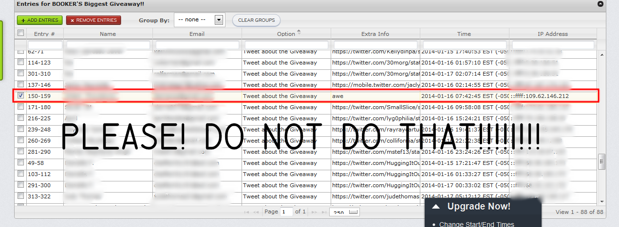Image resolution: width=619 pixels, height=227 pixels.
Task: Check the box for entry 216-225
Action: (x=20, y=118)
